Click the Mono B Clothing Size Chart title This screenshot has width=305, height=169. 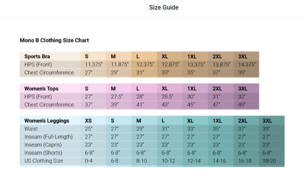tap(54, 40)
